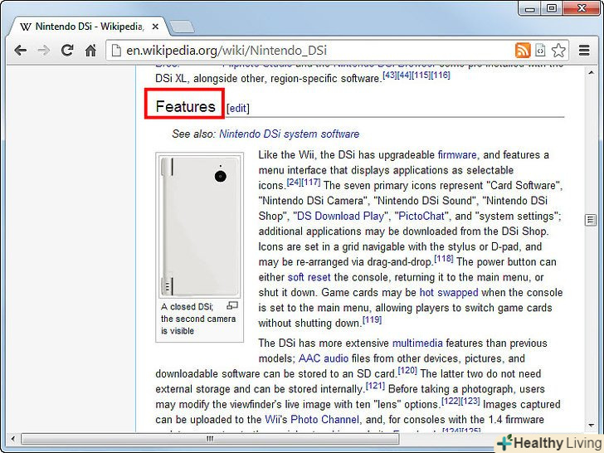Screen dimensions: 604x453
Task: Click citation reference [121]
Action: click(375, 386)
